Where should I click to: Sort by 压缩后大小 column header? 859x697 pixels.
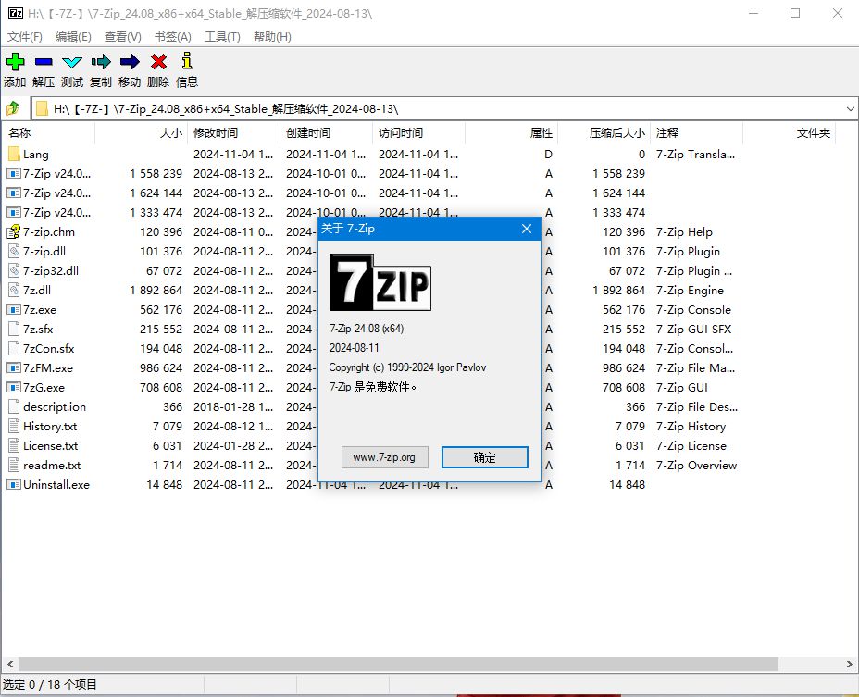click(x=604, y=133)
